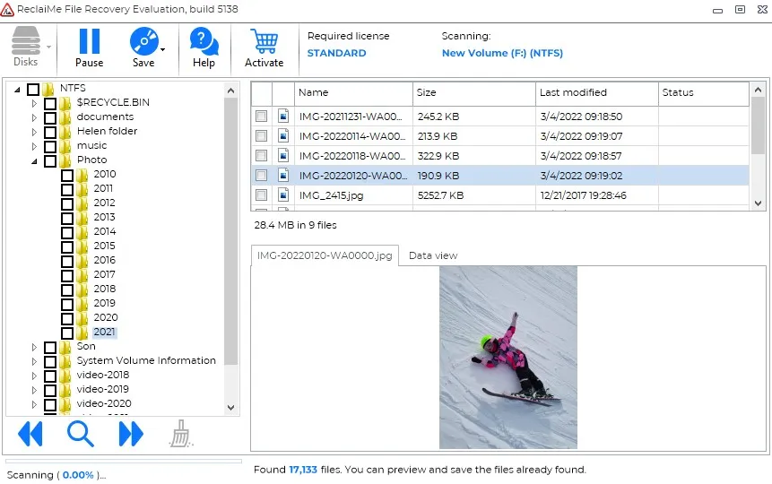Click the double left arrow icon
The image size is (772, 484).
click(30, 434)
